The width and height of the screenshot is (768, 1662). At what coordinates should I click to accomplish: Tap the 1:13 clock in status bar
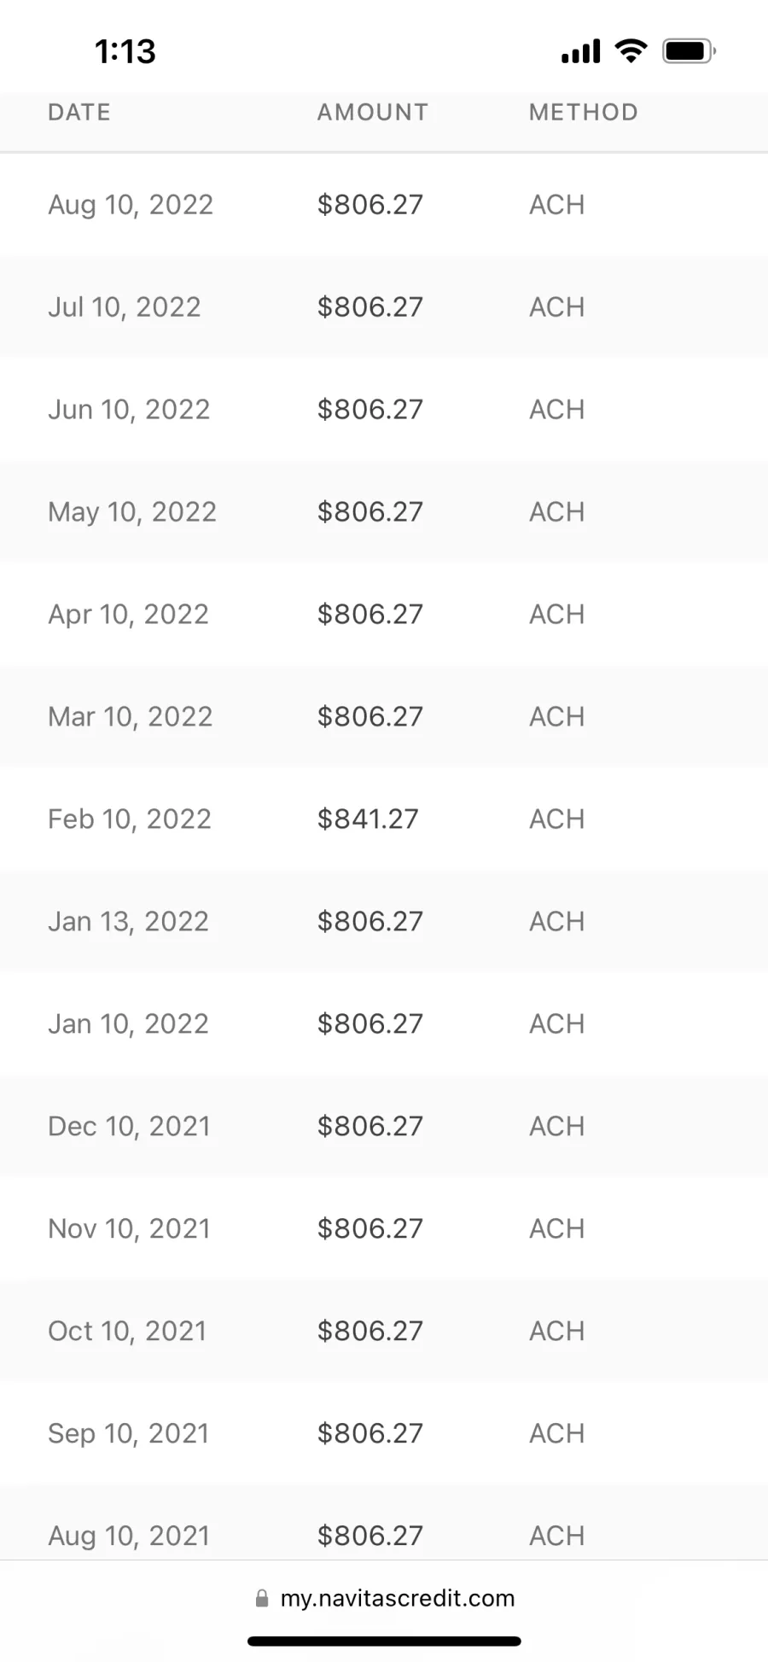click(x=125, y=52)
